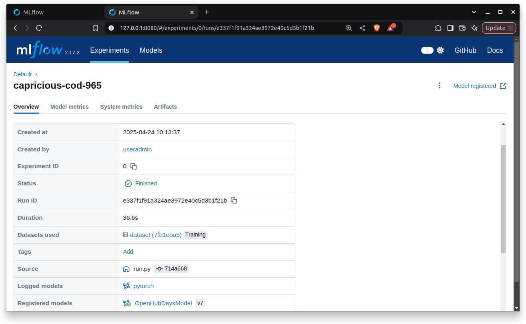Go forward in browser history

[27, 28]
